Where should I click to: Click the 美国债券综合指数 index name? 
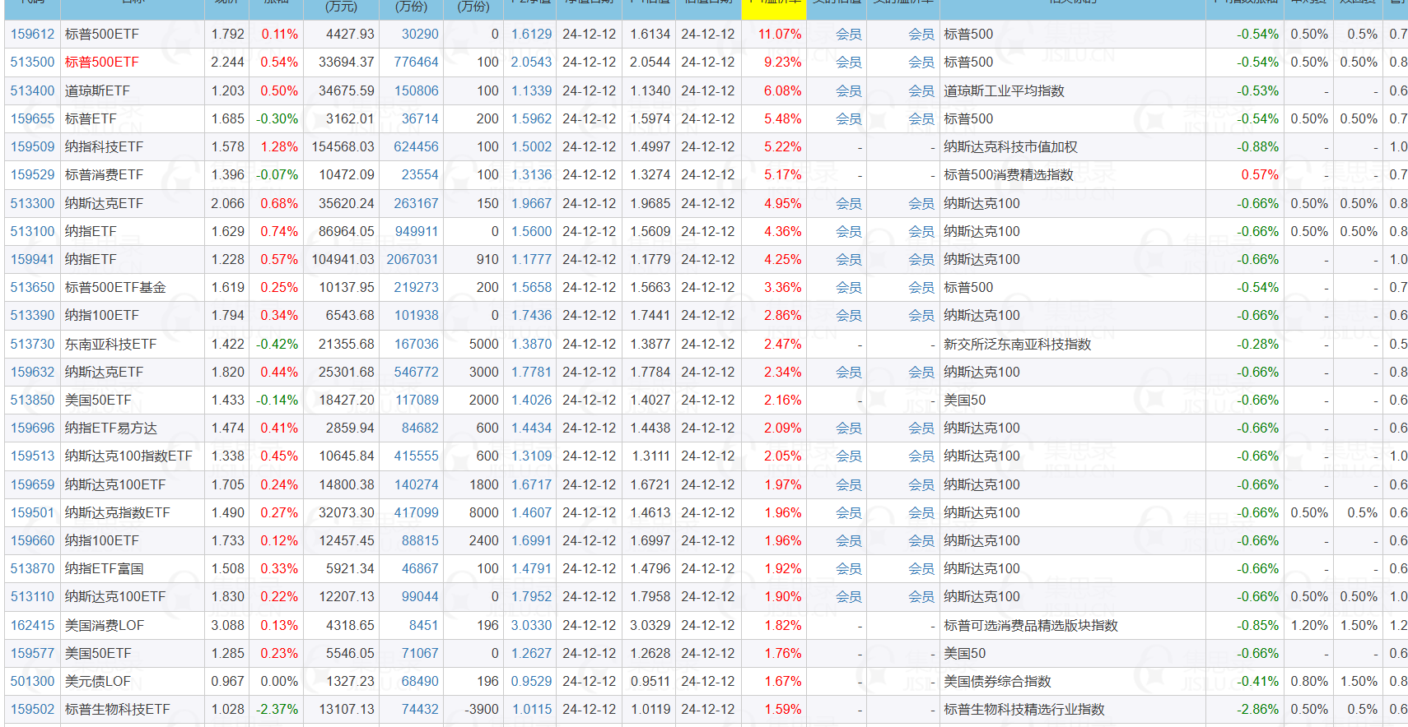click(997, 681)
